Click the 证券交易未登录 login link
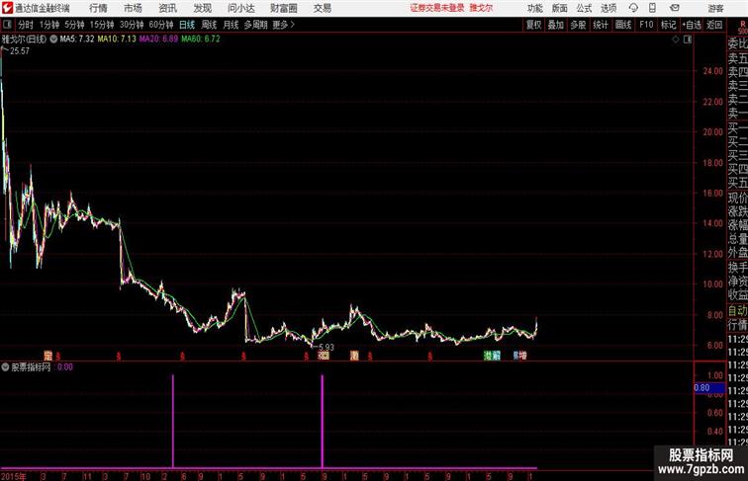This screenshot has width=748, height=481. click(437, 8)
